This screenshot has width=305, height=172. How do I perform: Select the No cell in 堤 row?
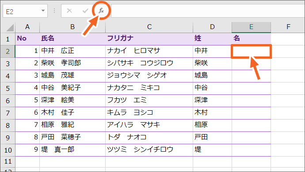point(27,150)
